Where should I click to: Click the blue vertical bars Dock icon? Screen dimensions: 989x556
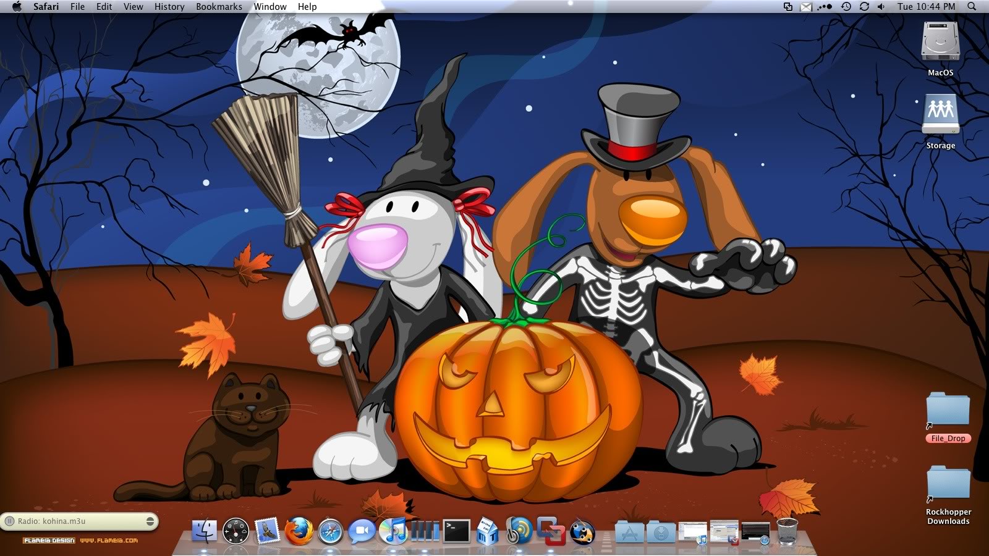425,531
